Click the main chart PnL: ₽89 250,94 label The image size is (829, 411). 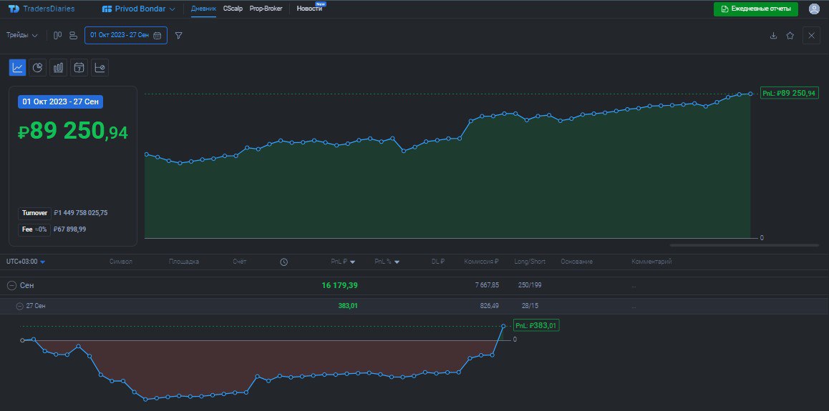click(x=790, y=94)
